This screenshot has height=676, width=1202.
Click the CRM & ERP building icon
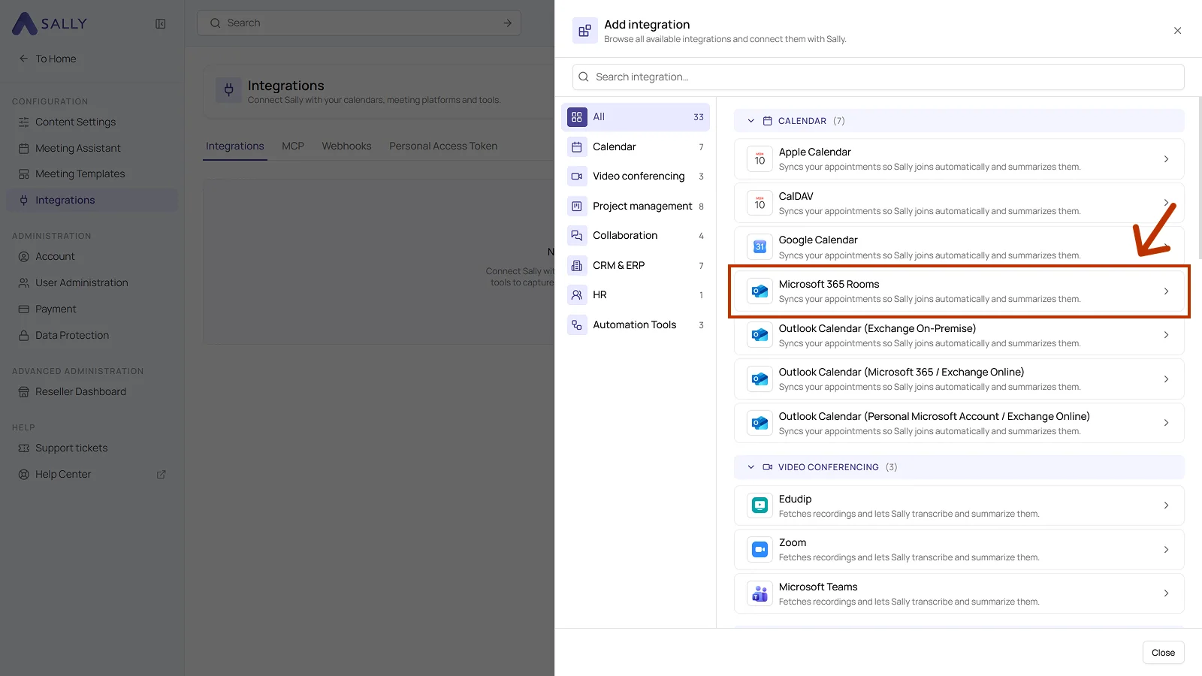coord(576,265)
